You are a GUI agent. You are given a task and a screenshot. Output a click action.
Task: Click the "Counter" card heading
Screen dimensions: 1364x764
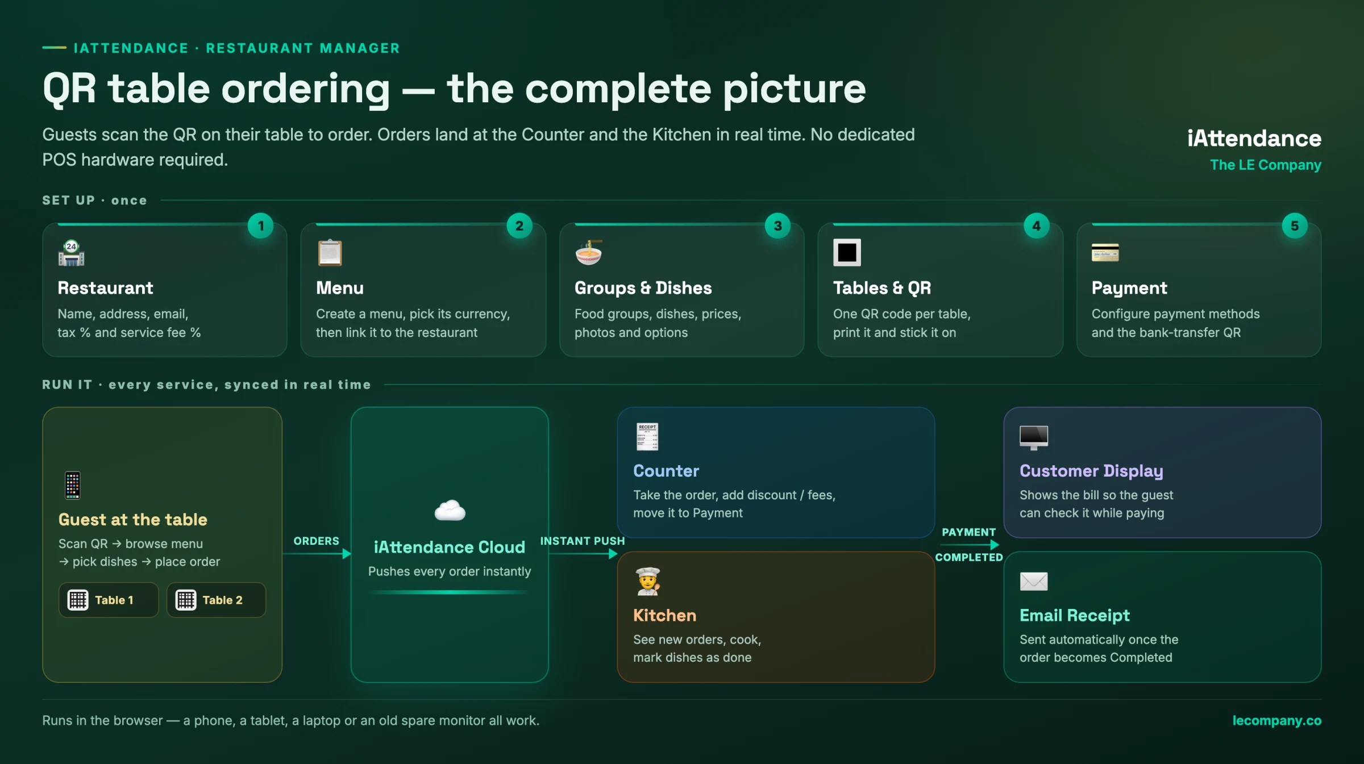click(666, 471)
